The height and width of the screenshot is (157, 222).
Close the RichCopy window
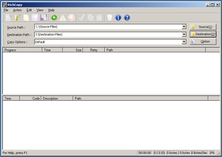click(x=218, y=5)
